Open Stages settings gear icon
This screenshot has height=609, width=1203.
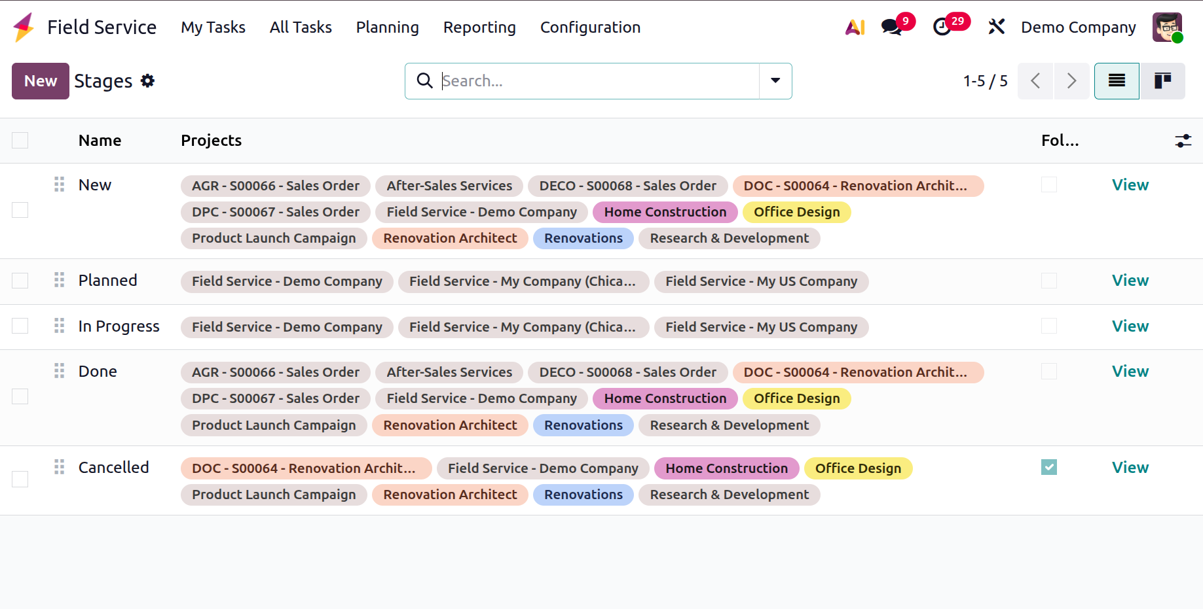click(x=148, y=80)
